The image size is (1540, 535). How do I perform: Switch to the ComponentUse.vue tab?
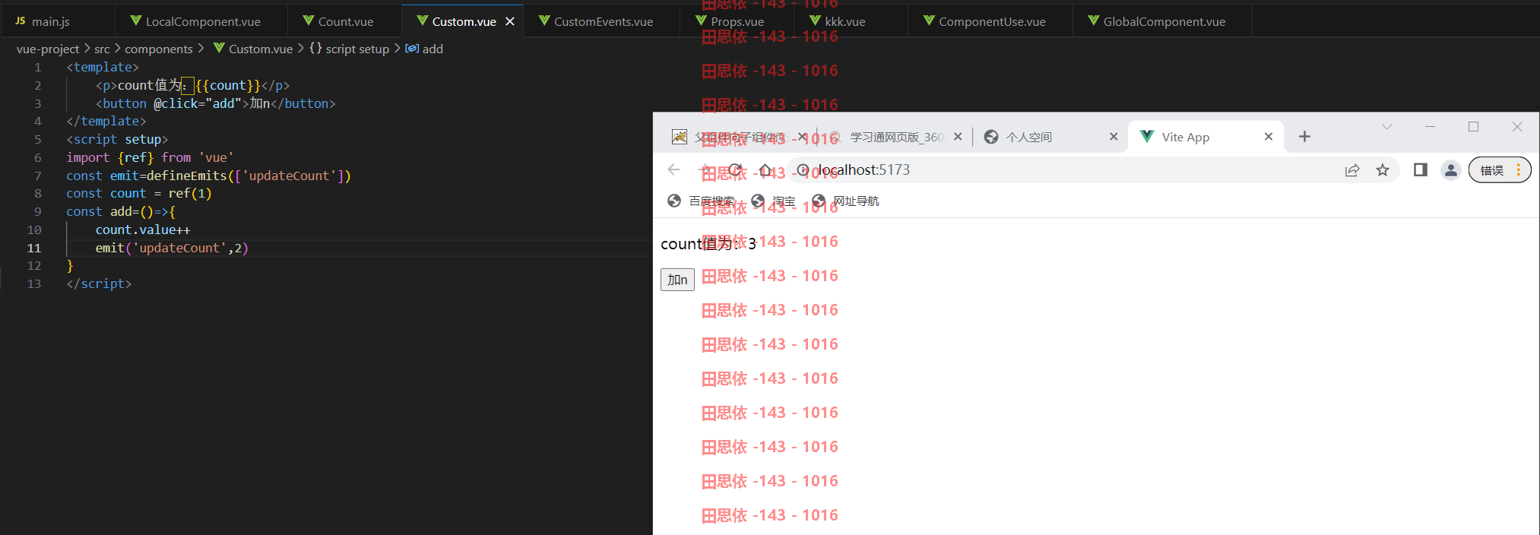tap(991, 21)
